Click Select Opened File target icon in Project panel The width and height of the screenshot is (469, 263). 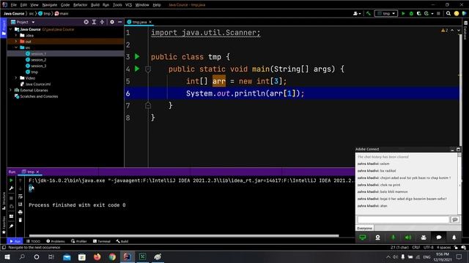(x=86, y=22)
